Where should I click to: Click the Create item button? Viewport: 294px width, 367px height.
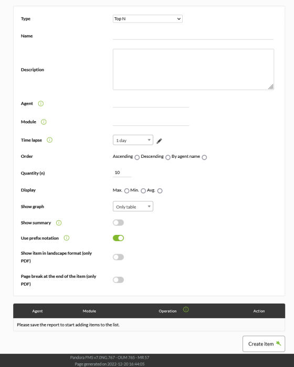point(264,344)
